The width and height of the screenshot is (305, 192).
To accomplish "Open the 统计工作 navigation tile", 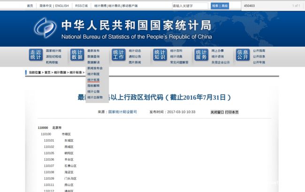I will click(x=118, y=55).
